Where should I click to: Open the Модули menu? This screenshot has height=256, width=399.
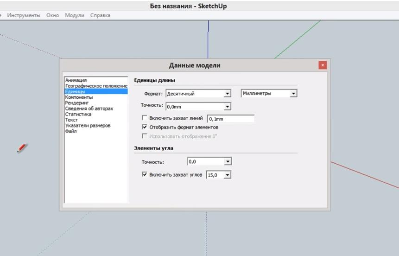tap(75, 15)
